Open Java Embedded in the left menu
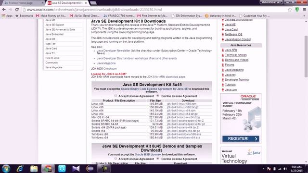308x173 pixels. tap(54, 34)
